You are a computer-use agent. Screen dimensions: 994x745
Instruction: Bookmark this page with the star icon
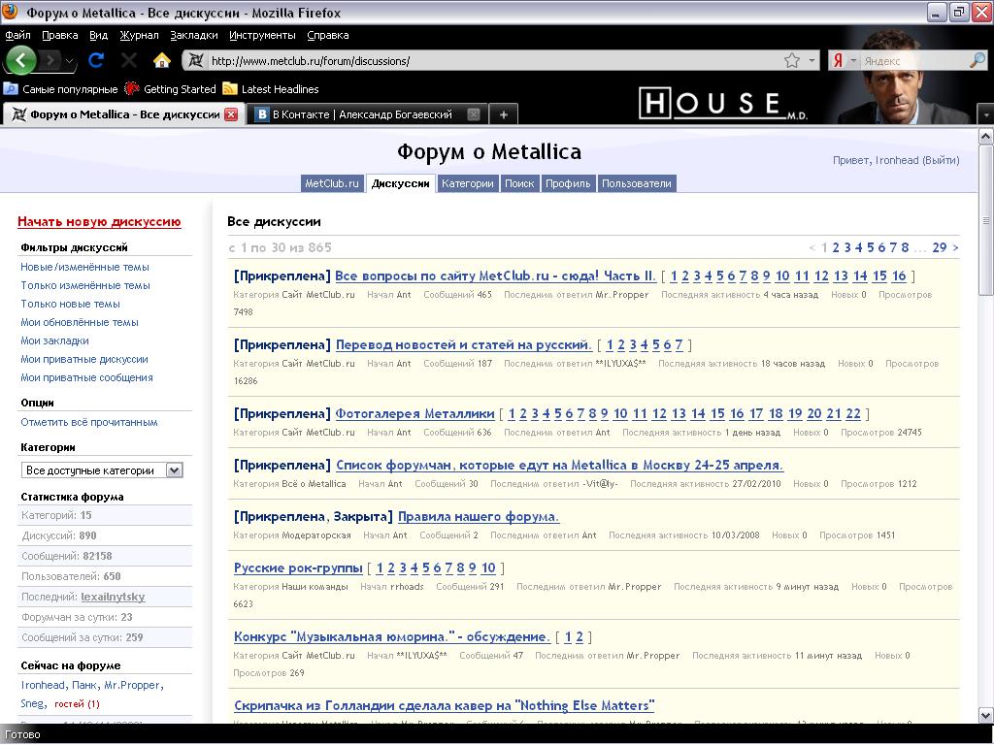click(792, 60)
